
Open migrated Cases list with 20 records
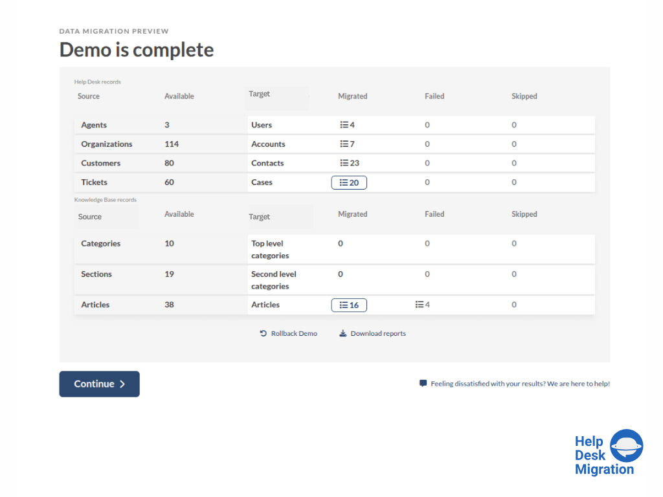tap(349, 182)
